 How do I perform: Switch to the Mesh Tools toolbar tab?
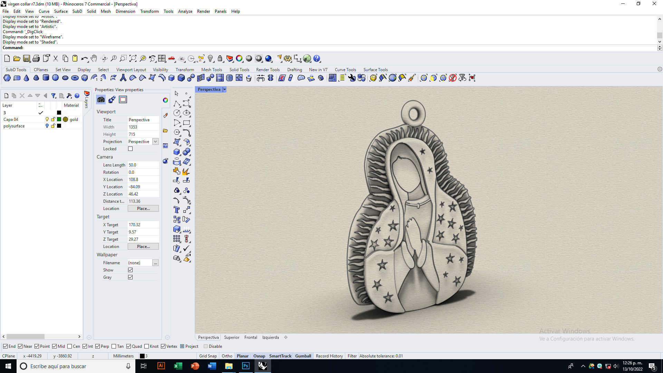point(211,70)
